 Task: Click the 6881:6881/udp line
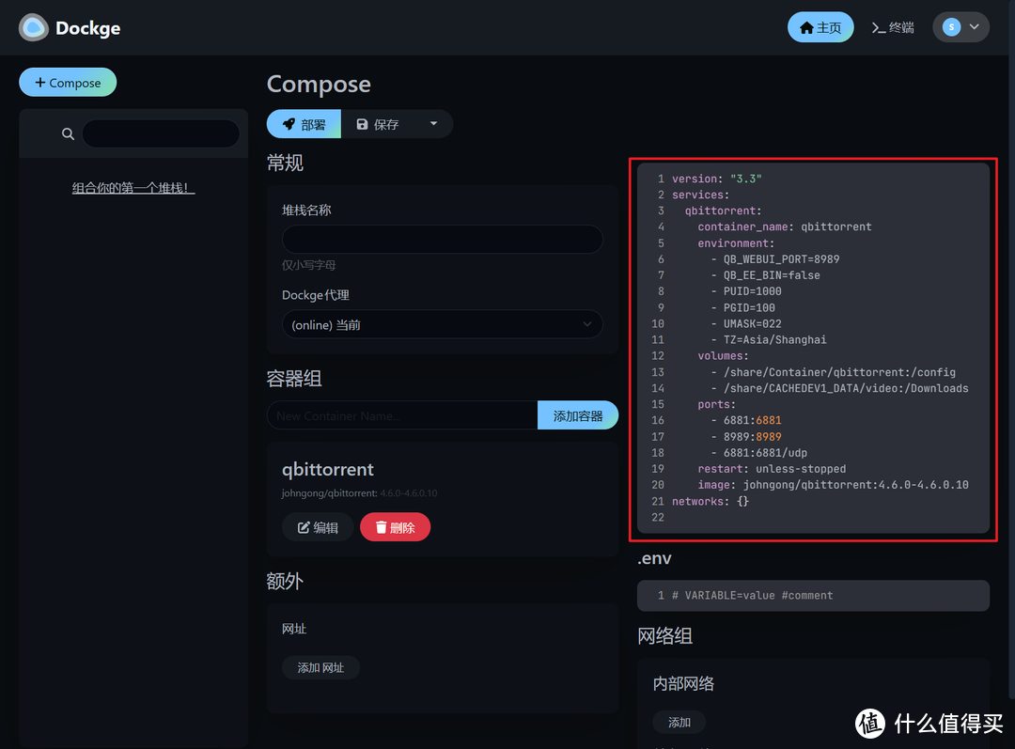758,453
